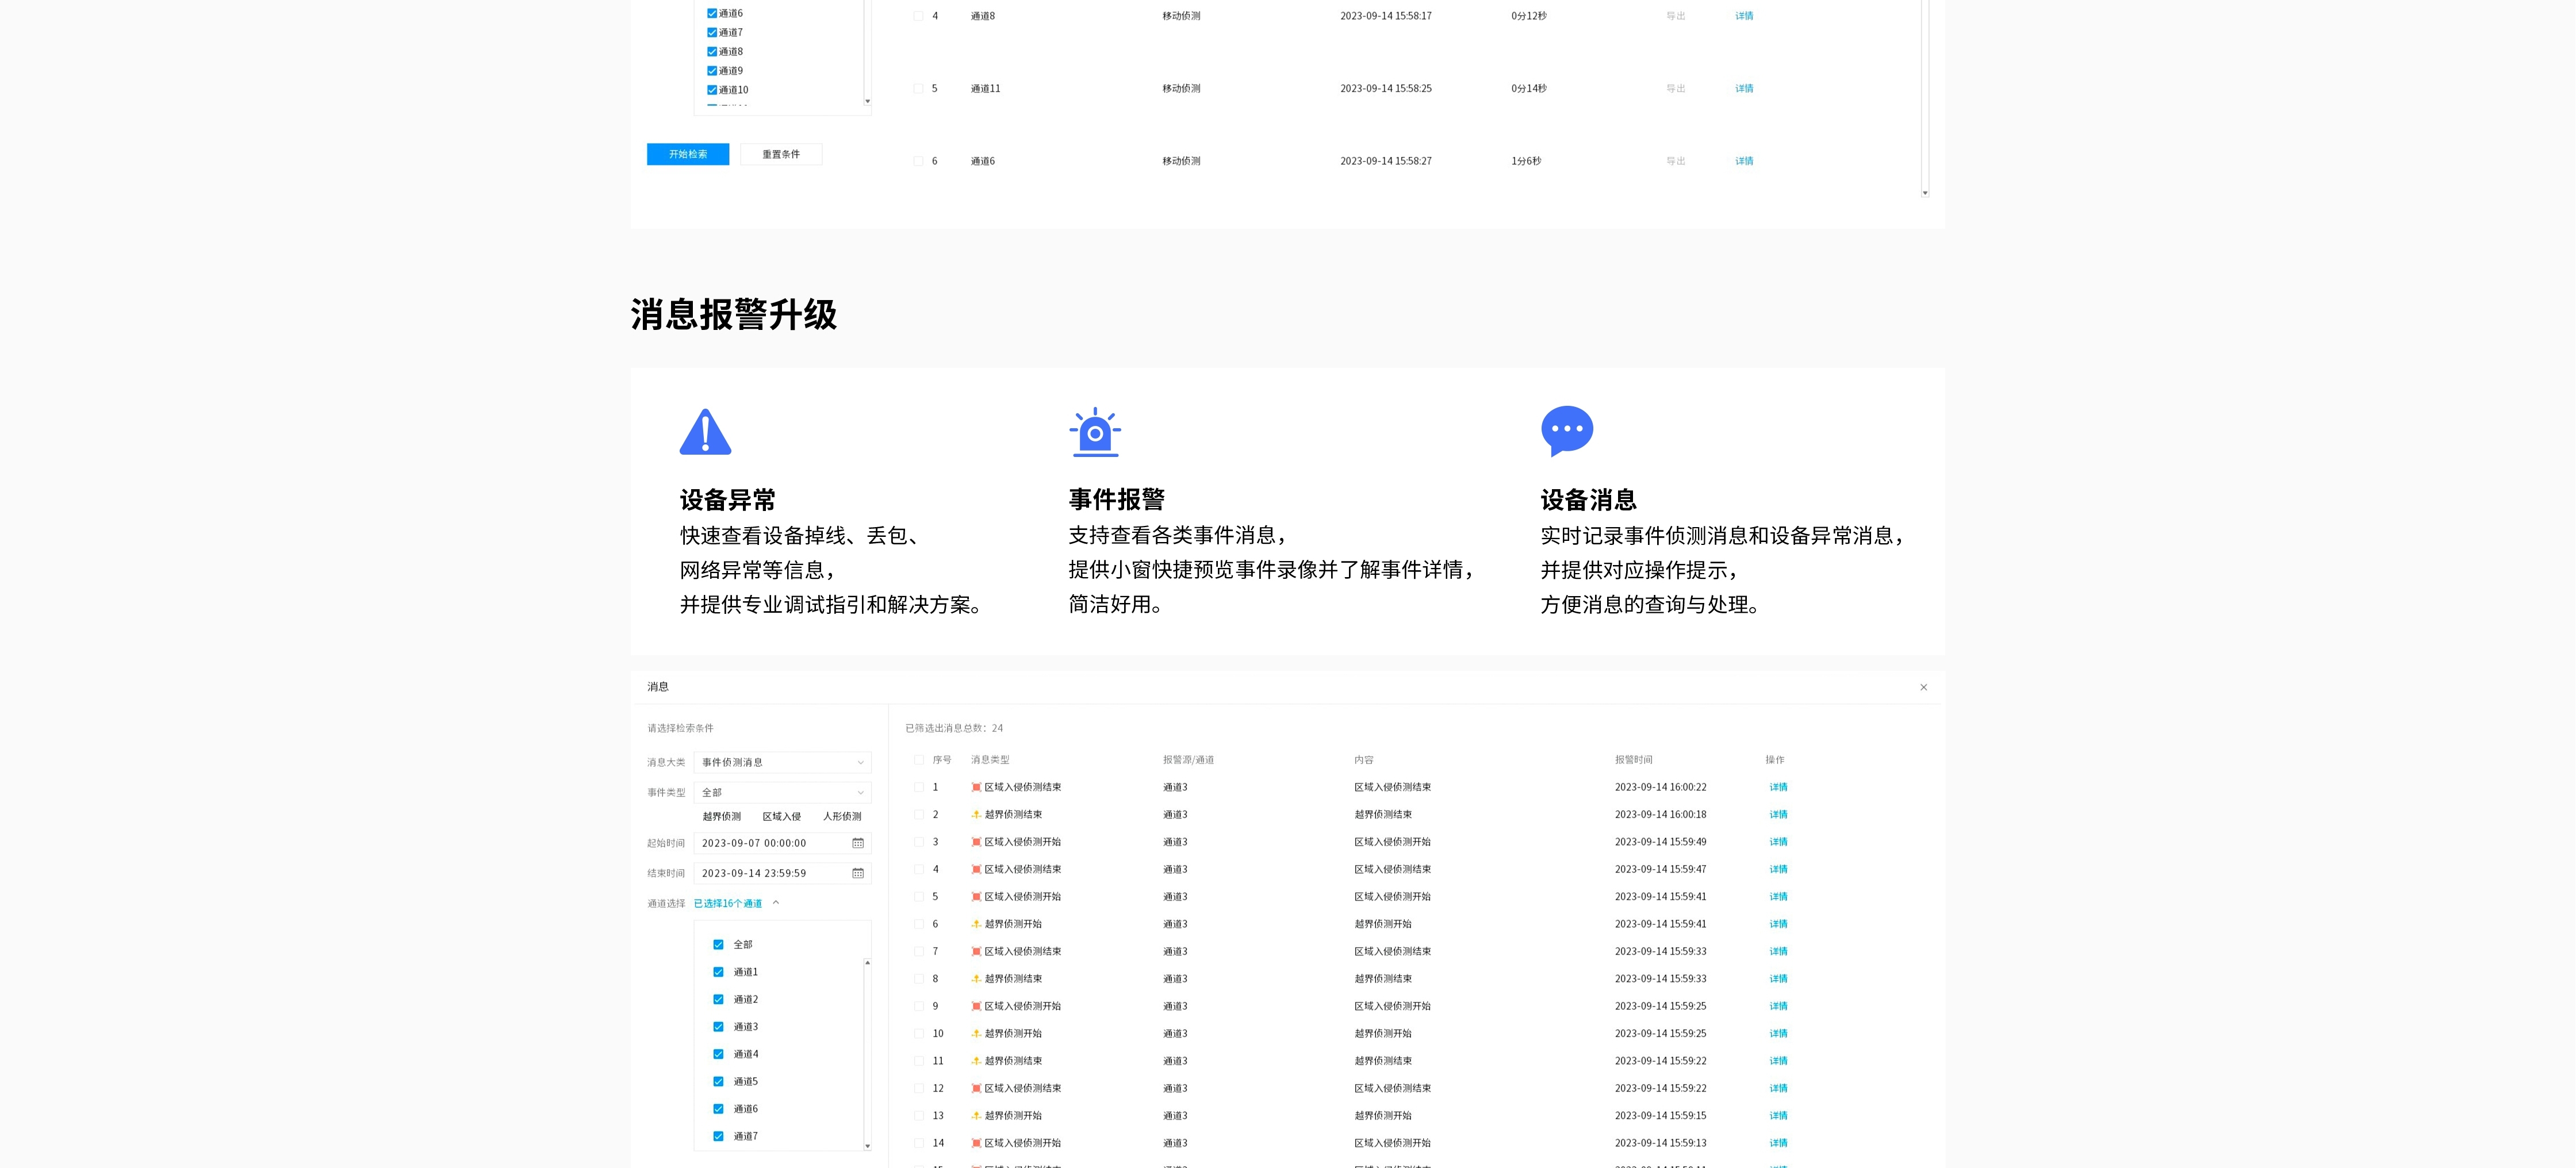Click the 开始检索 button
This screenshot has width=2576, height=1168.
688,154
